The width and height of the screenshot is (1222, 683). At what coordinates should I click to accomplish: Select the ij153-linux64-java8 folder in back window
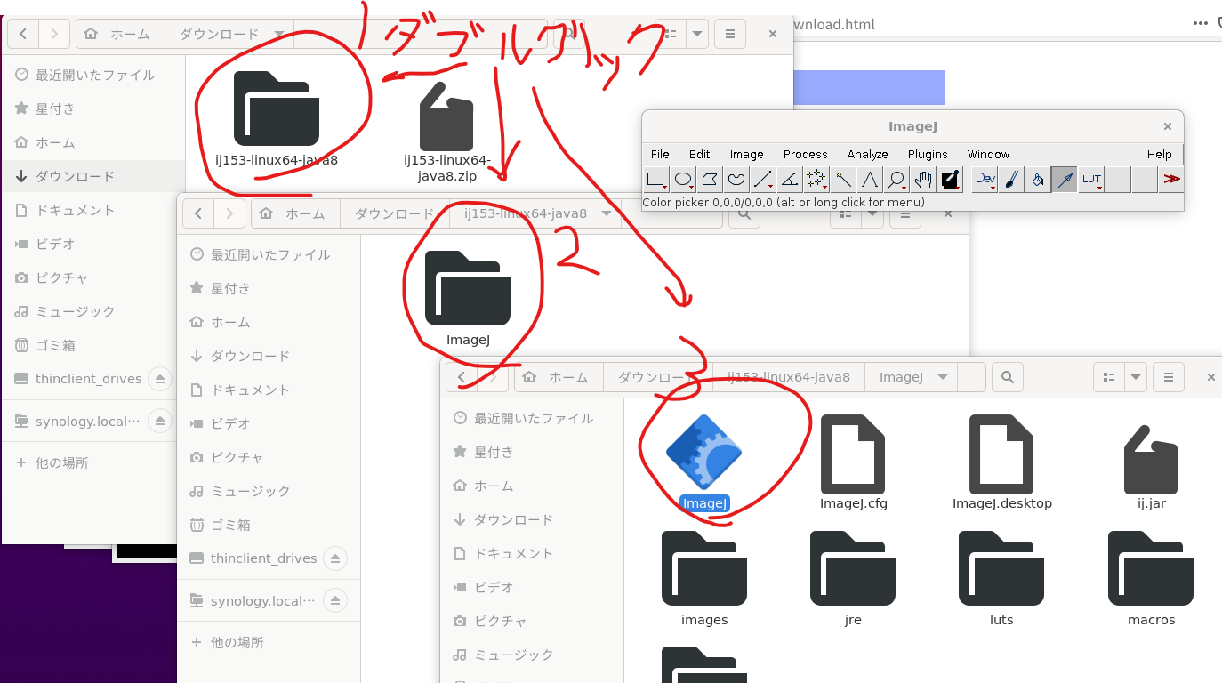coord(277,119)
